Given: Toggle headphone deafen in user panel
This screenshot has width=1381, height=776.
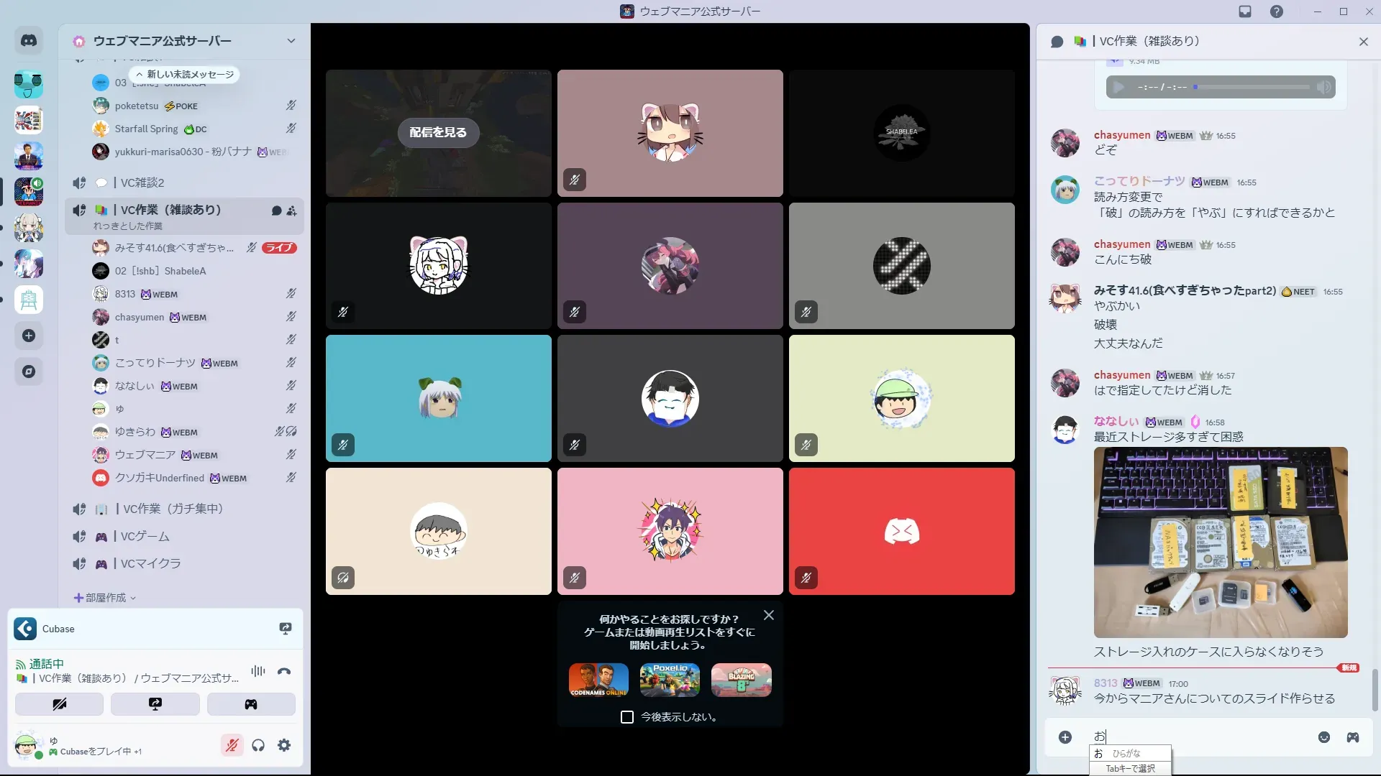Looking at the screenshot, I should 258,745.
